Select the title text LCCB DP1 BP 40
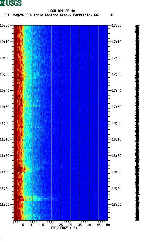Screen dimensions: 149x242 click(x=62, y=11)
